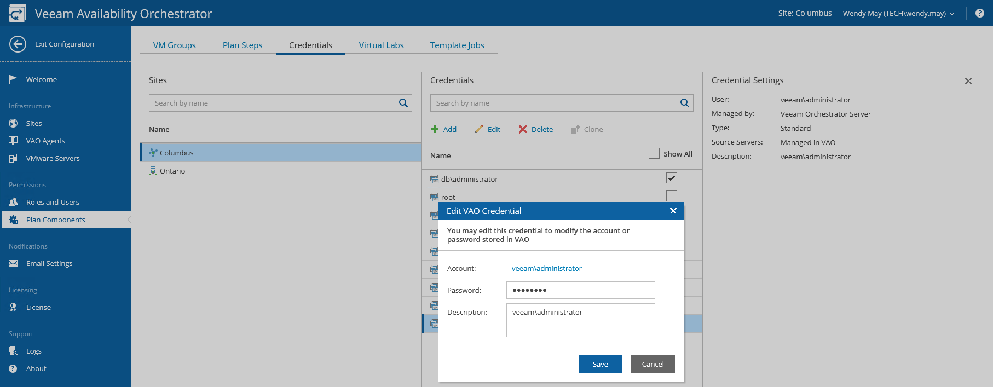Viewport: 993px width, 387px height.
Task: Click Save in Edit VAO Credential dialog
Action: tap(601, 364)
